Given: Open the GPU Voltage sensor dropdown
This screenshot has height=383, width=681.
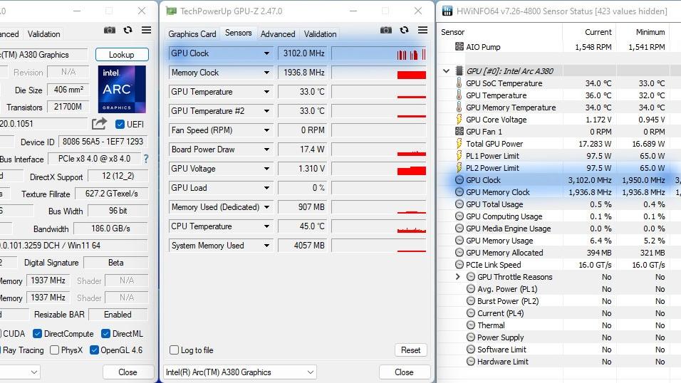Looking at the screenshot, I should [x=266, y=169].
